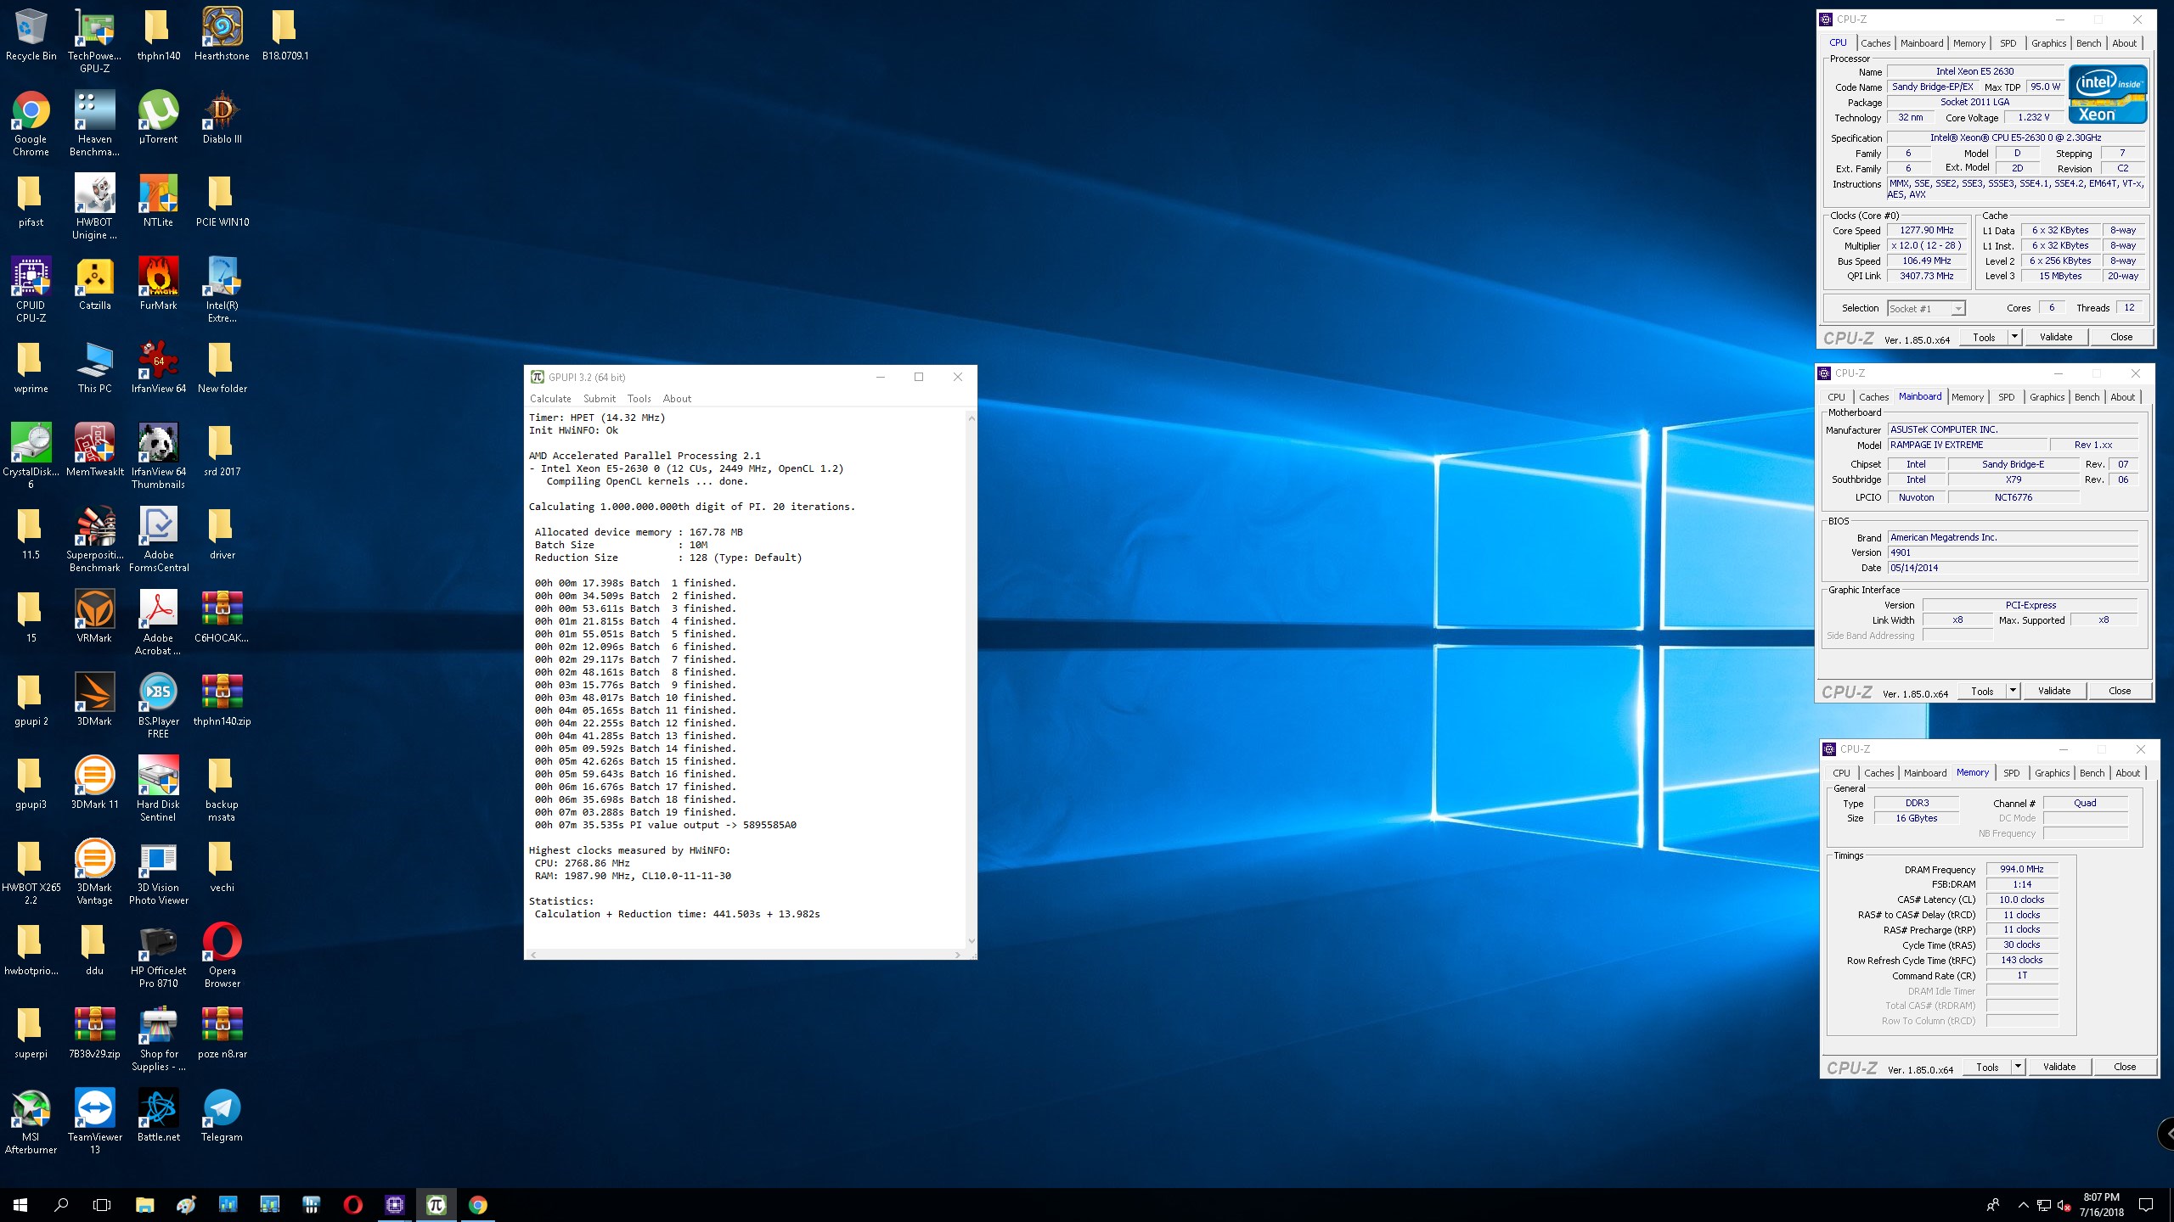Click Validate in the Mainboard CPU-Z window

(2054, 691)
